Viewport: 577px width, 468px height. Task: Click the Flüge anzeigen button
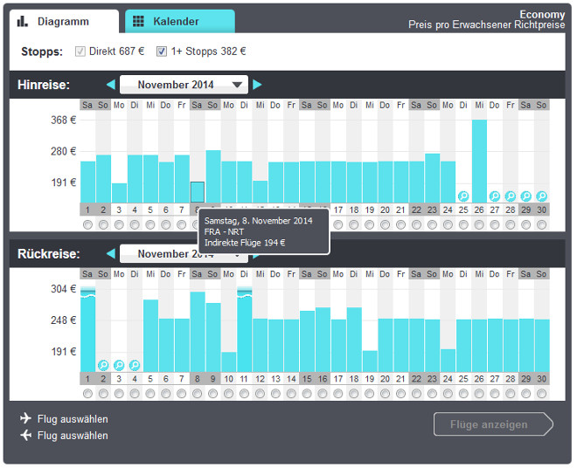point(493,425)
